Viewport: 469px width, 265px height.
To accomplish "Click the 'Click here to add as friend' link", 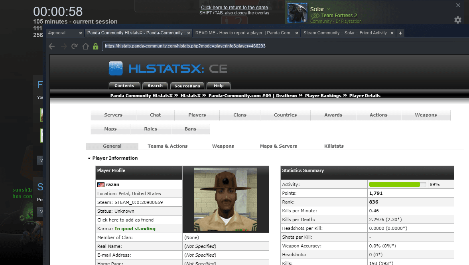I will click(x=125, y=220).
